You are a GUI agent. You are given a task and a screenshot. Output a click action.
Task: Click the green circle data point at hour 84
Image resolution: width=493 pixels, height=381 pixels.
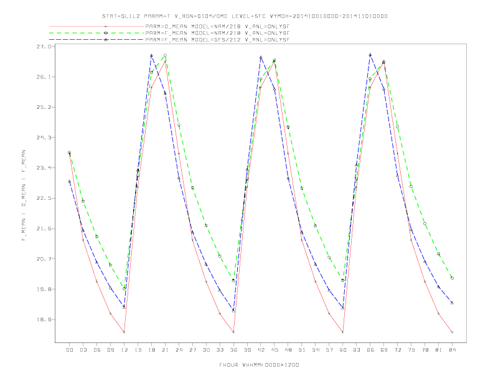[452, 278]
